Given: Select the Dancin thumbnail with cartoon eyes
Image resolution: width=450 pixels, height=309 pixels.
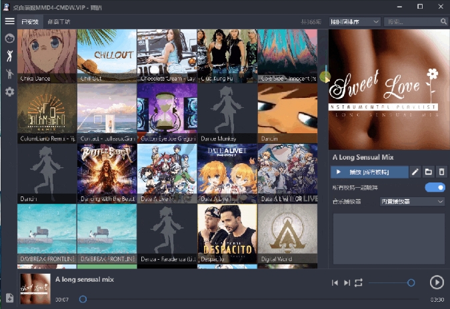Looking at the screenshot, I should click(287, 113).
